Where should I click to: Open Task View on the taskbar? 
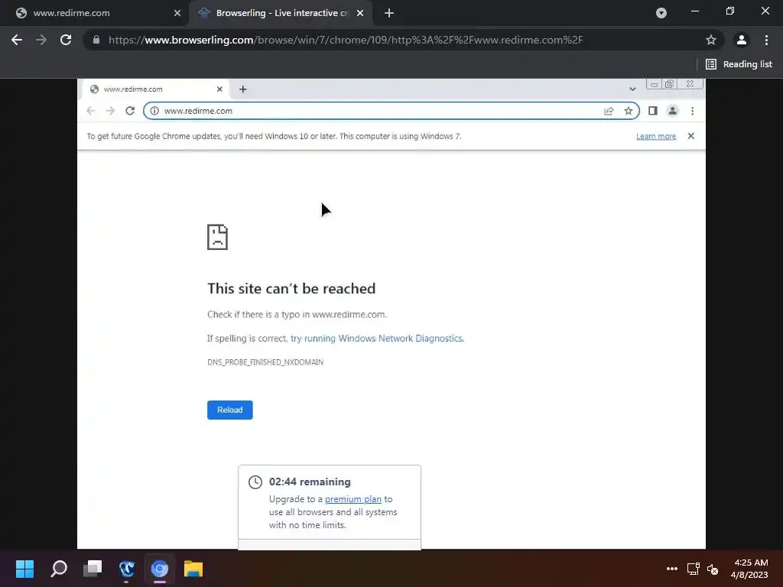[x=93, y=569]
